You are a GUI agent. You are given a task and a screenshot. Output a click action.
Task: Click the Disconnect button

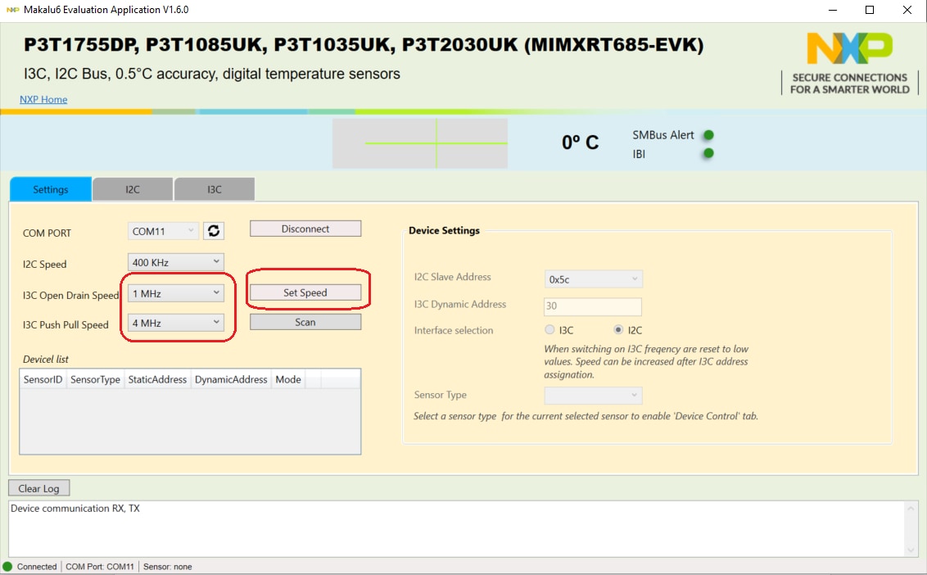[x=305, y=229]
